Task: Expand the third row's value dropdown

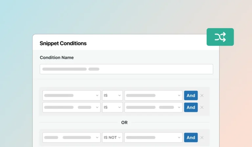Action: (x=153, y=137)
